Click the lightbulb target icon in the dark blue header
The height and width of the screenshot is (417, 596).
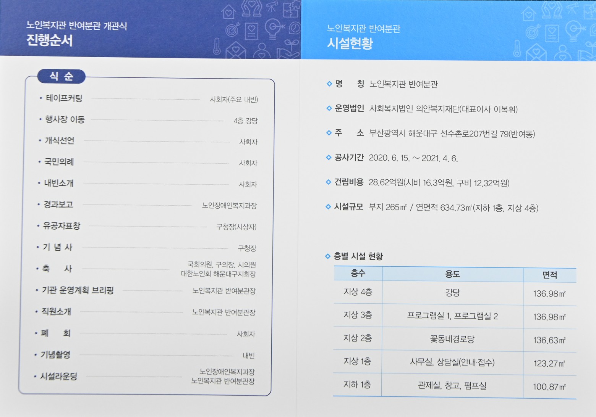274,29
